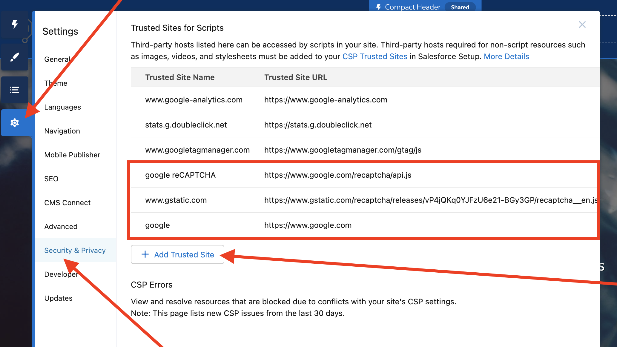Screen dimensions: 617x347
Task: Select the https://stats.g.doubleclick.net URL cell
Action: (318, 125)
